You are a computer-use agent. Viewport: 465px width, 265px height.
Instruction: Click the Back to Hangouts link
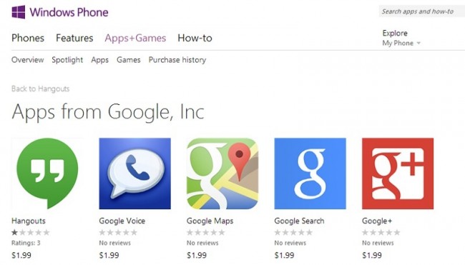pyautogui.click(x=40, y=89)
